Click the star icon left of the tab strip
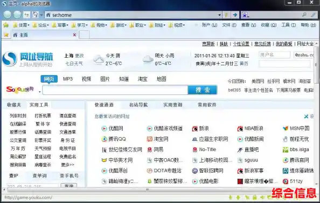 [x=6, y=35]
